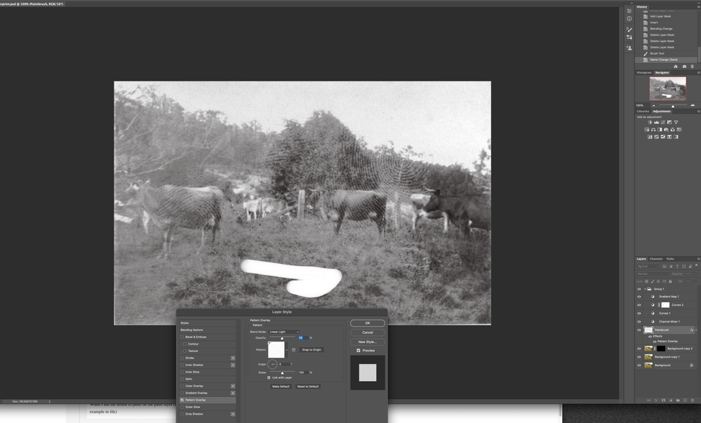The image size is (701, 423).
Task: Lock all with padlock icon in Layers panel
Action: 669,281
